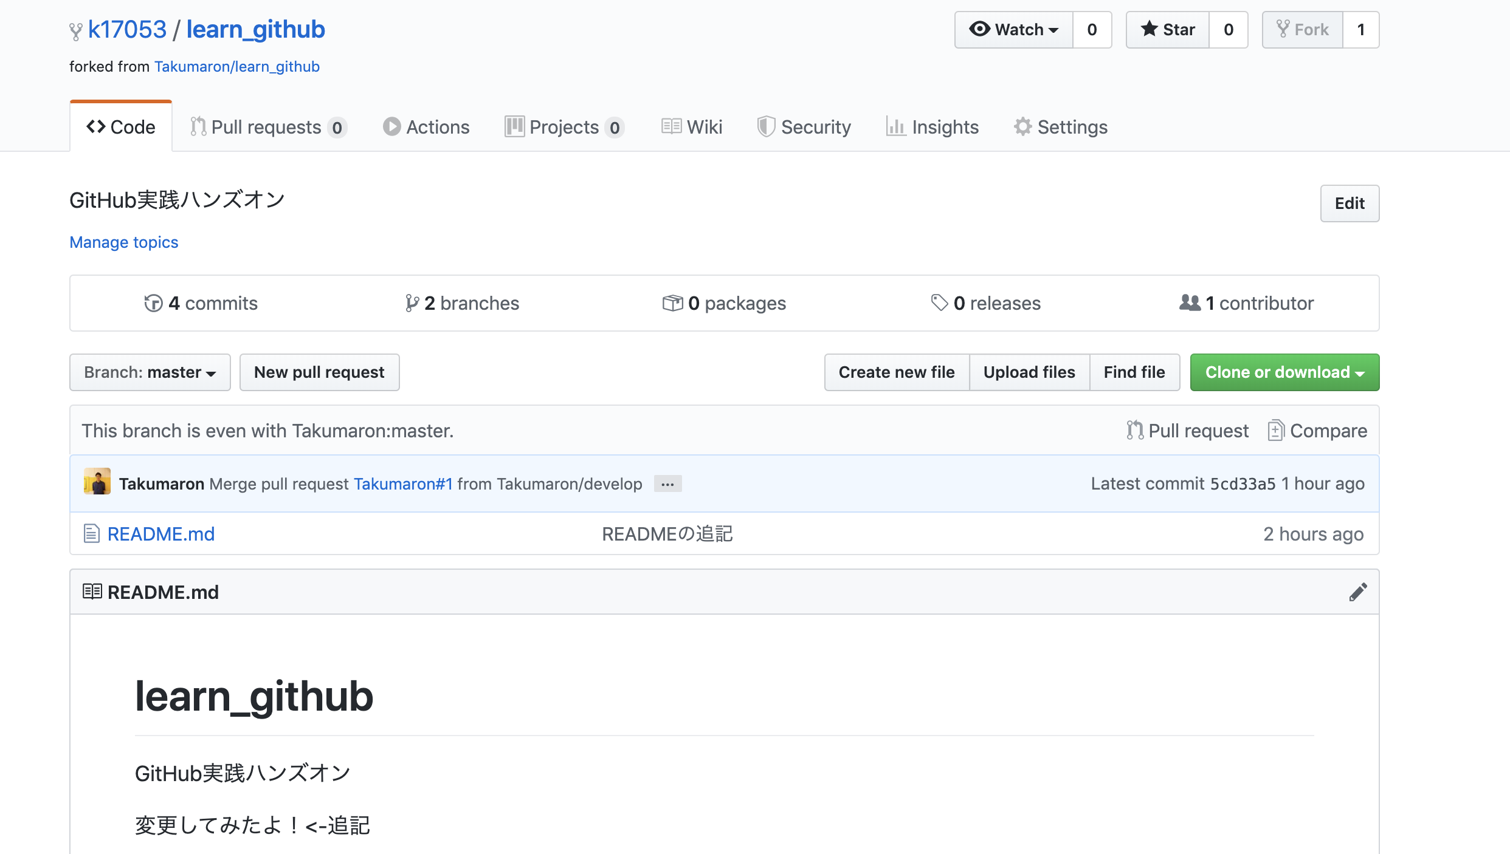View the 2 branches list
The image size is (1510, 854).
tap(463, 303)
